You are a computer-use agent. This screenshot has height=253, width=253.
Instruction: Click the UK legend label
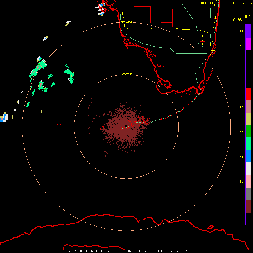[x=241, y=44]
